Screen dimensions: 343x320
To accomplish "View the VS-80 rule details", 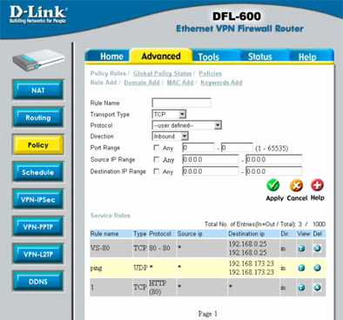I will tap(301, 249).
